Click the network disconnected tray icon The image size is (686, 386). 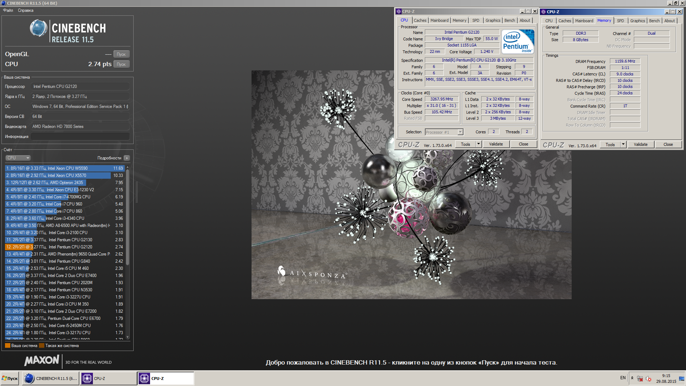pos(640,378)
